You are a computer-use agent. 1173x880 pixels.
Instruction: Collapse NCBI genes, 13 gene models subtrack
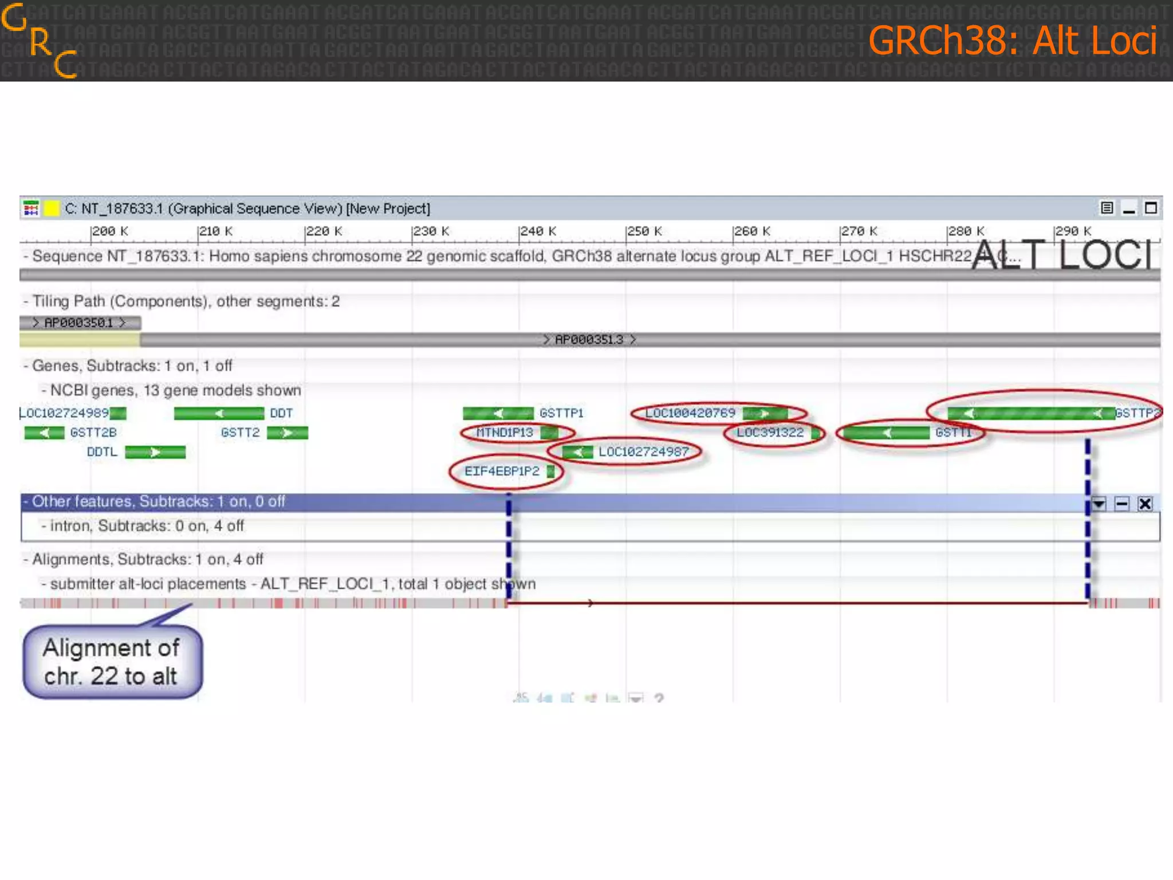pyautogui.click(x=44, y=390)
